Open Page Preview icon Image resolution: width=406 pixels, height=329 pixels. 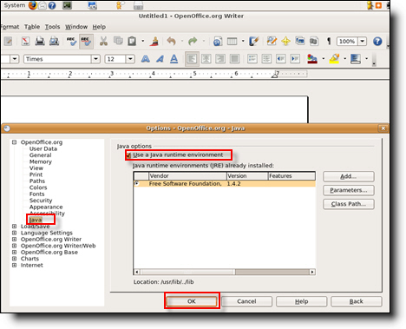pyautogui.click(x=54, y=41)
